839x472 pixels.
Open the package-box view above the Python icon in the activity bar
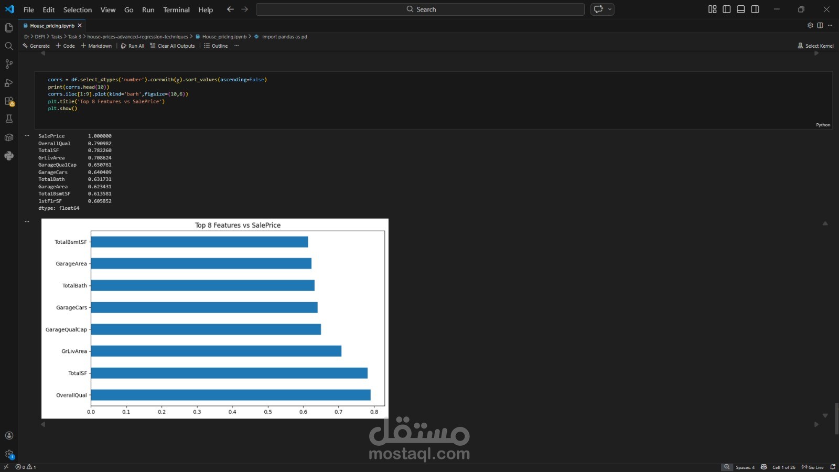[9, 137]
